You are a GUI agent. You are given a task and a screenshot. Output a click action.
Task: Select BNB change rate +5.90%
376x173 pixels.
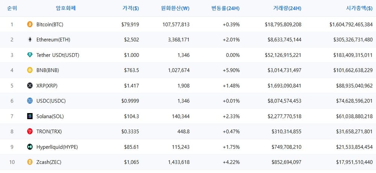231,70
